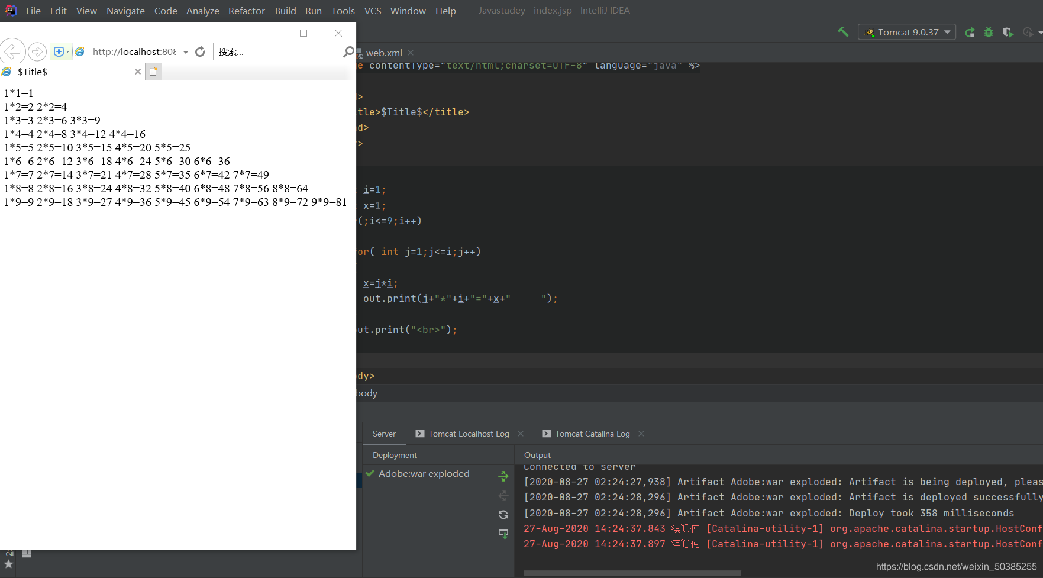Click the deploy all green arrow icon
Viewport: 1043px width, 578px height.
click(503, 476)
